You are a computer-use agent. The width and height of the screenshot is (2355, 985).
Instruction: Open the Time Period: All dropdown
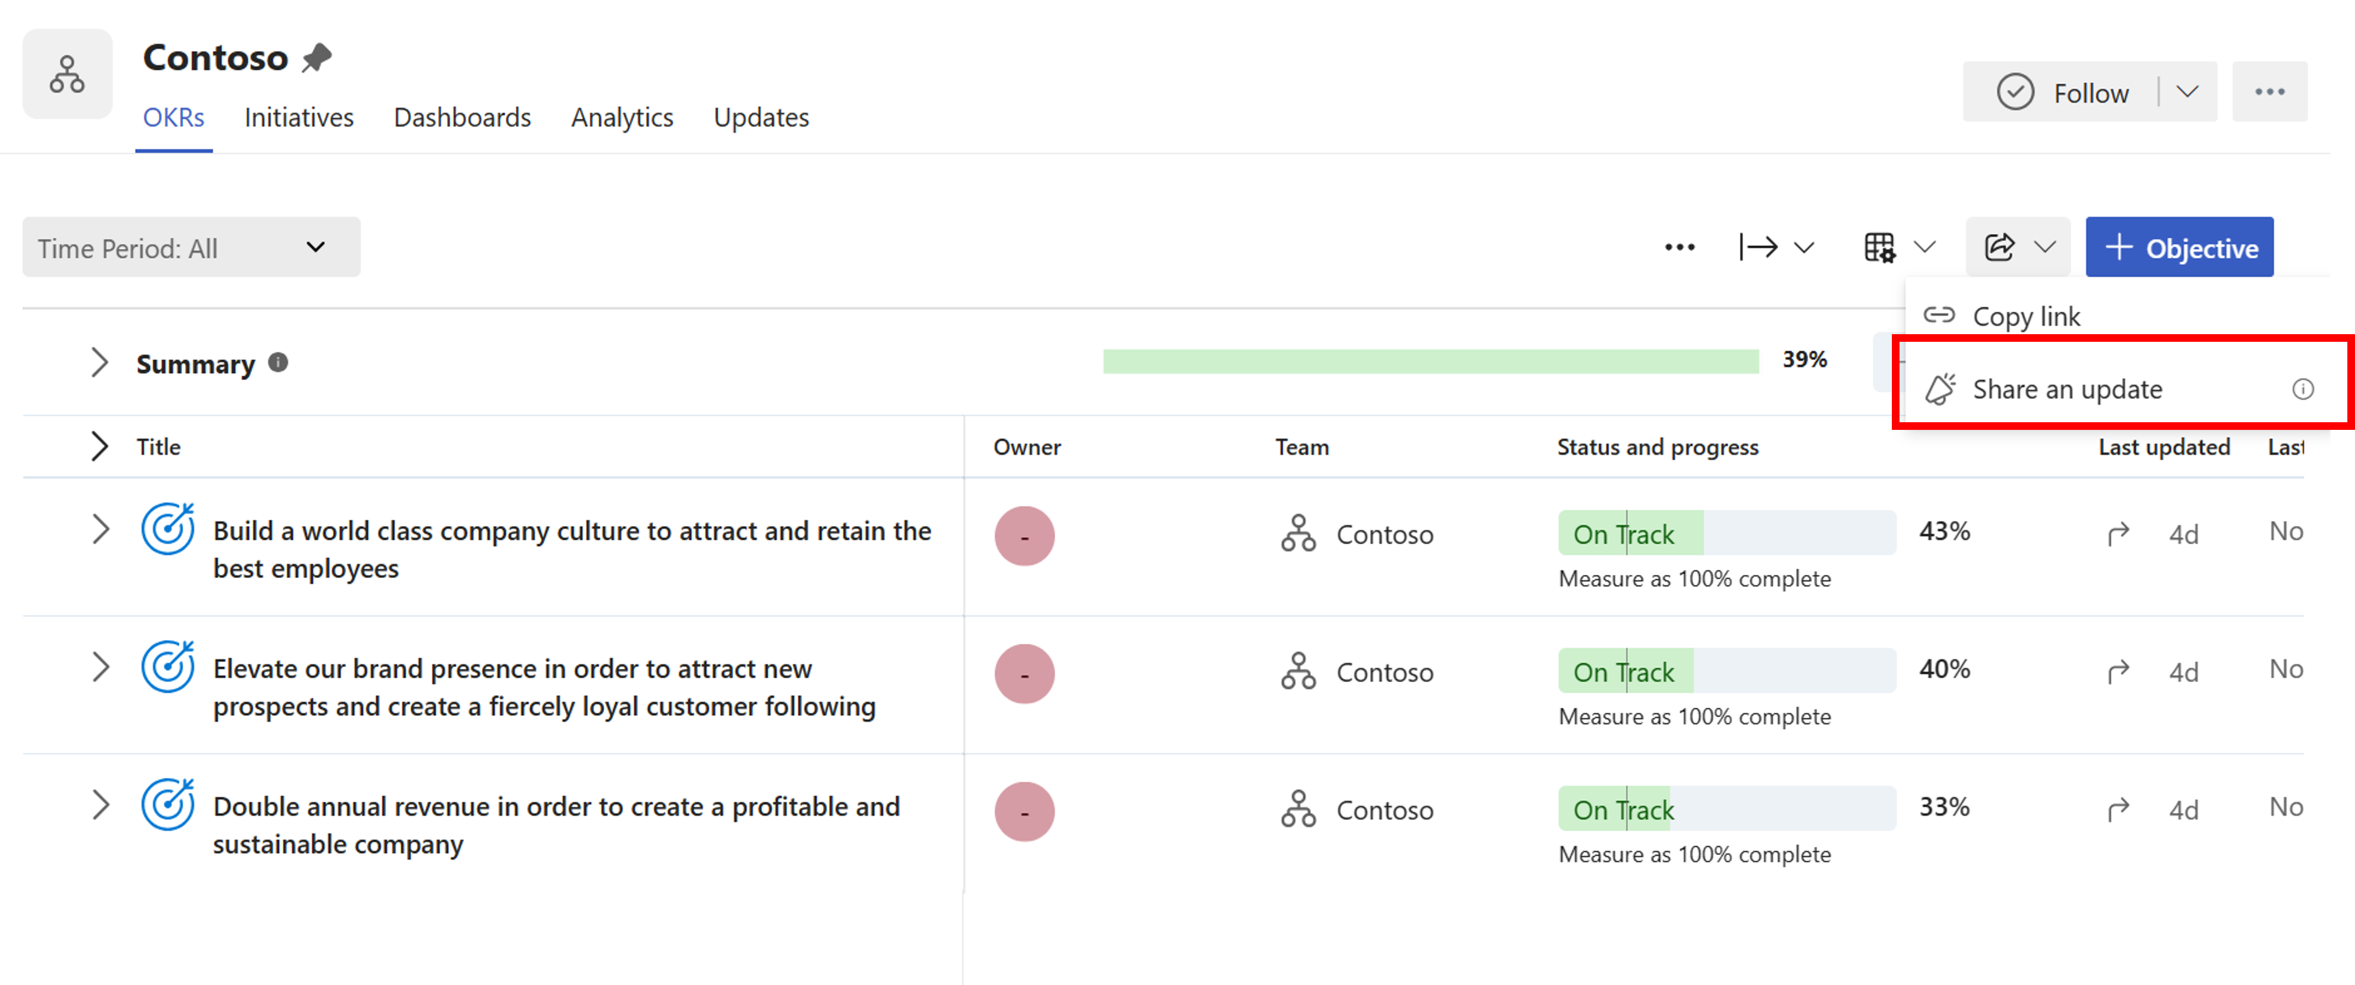(x=191, y=247)
